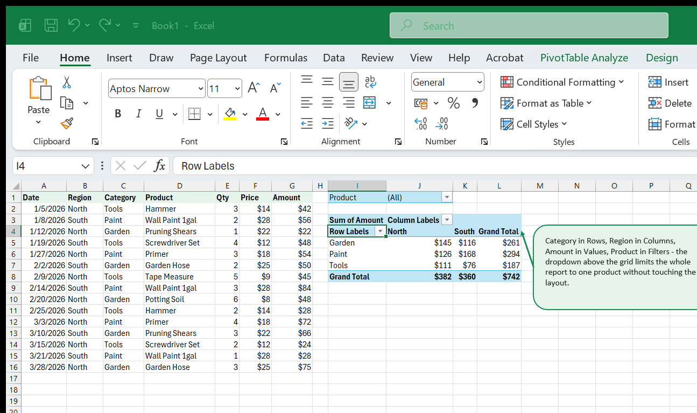
Task: Decrease font size with smaller A icon
Action: pos(276,88)
